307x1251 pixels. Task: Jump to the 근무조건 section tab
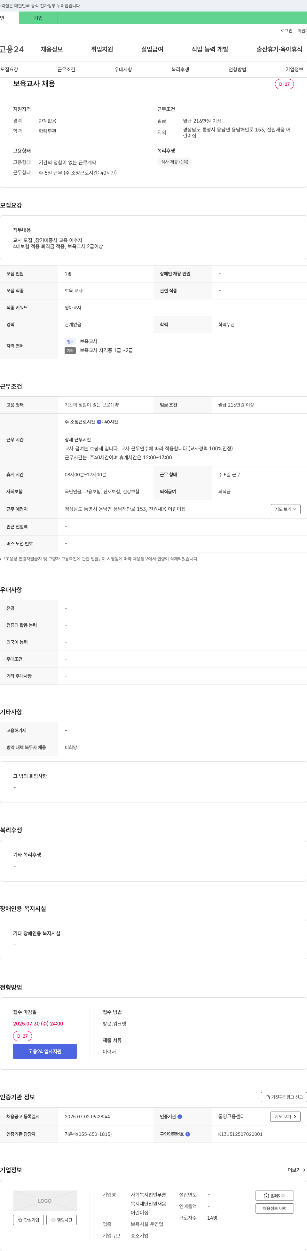pos(66,69)
